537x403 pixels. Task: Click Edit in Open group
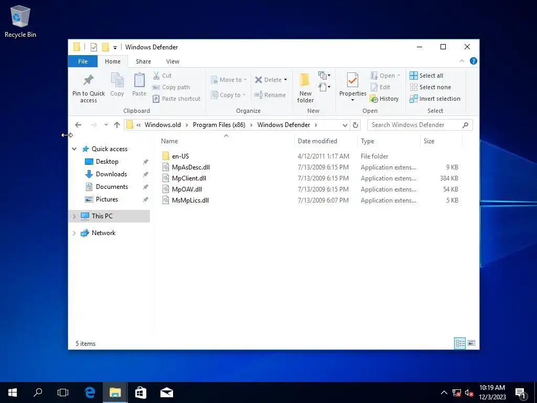coord(381,87)
